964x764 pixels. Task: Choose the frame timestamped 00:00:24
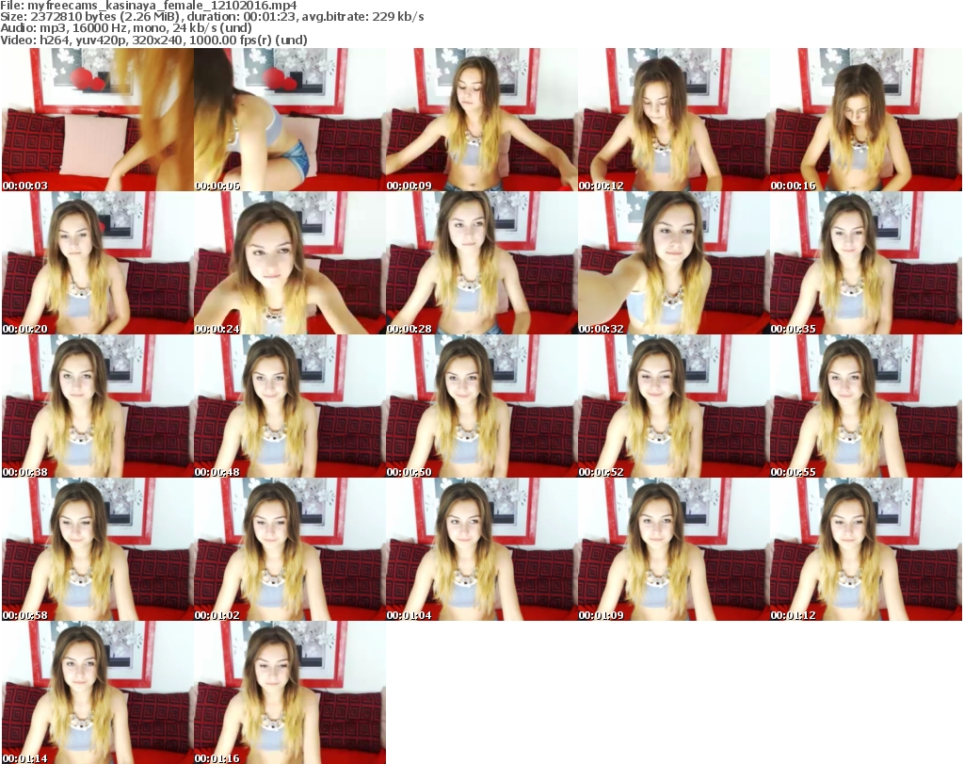[x=290, y=263]
